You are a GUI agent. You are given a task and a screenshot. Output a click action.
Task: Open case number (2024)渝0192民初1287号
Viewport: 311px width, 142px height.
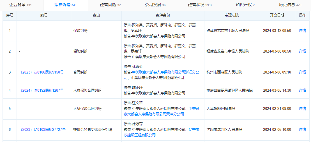pos(42,90)
